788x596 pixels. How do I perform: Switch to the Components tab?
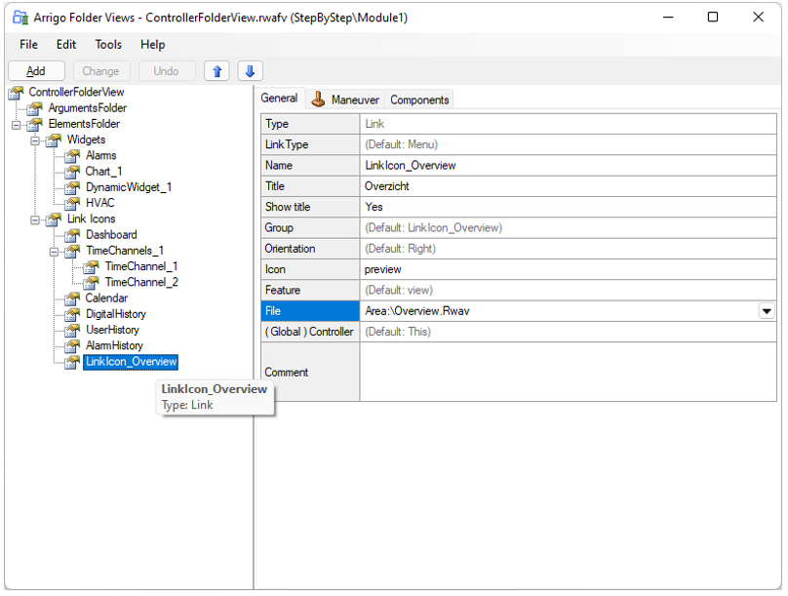(x=419, y=99)
